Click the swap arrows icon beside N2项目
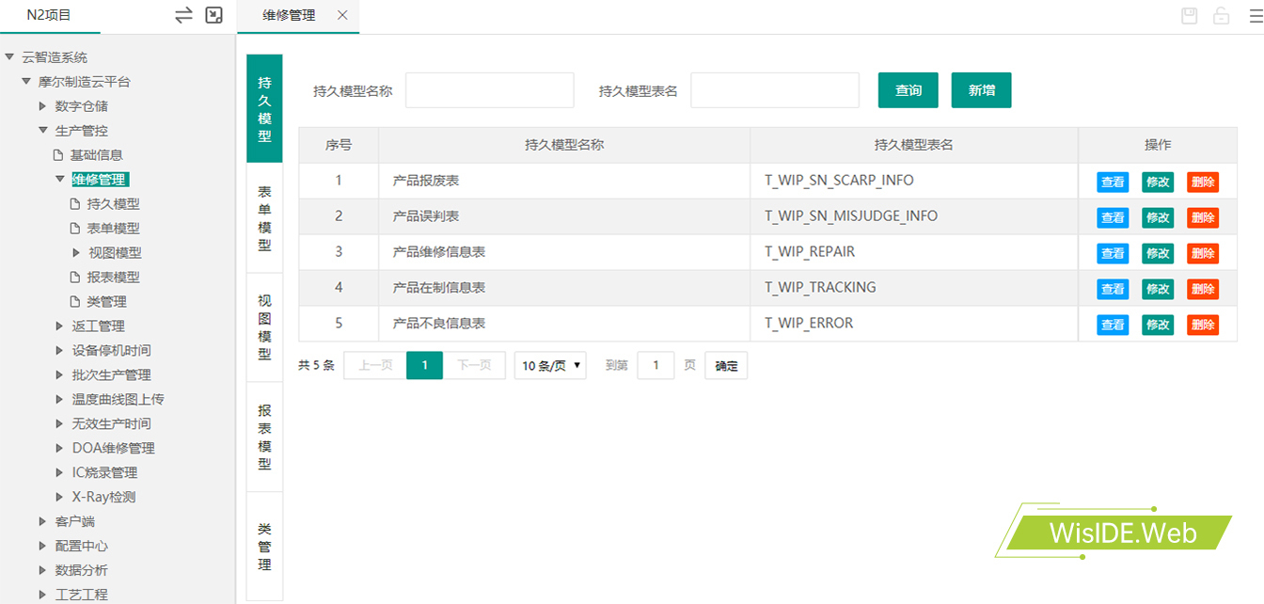 point(184,15)
